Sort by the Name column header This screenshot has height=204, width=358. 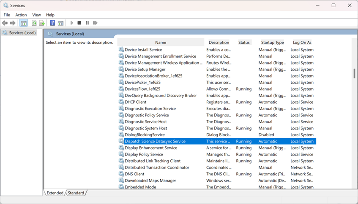(161, 42)
